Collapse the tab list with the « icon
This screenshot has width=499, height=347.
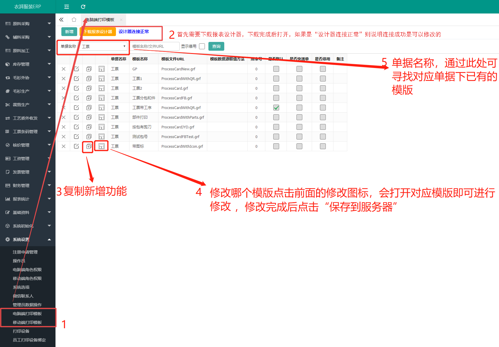click(61, 19)
